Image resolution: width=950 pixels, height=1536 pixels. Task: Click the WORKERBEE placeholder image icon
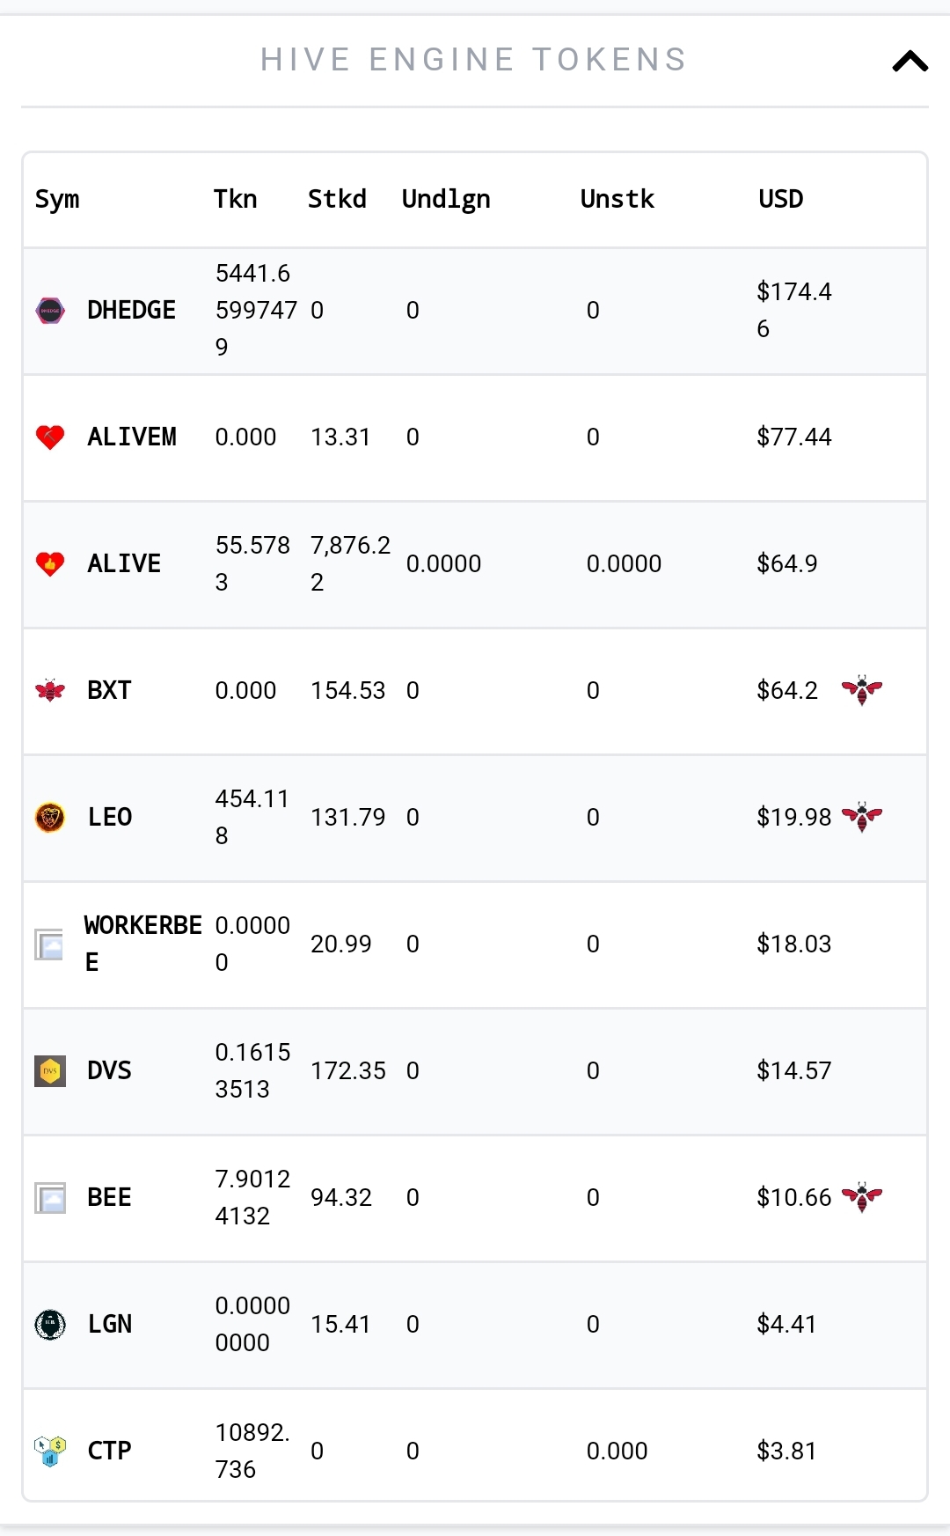(x=49, y=944)
